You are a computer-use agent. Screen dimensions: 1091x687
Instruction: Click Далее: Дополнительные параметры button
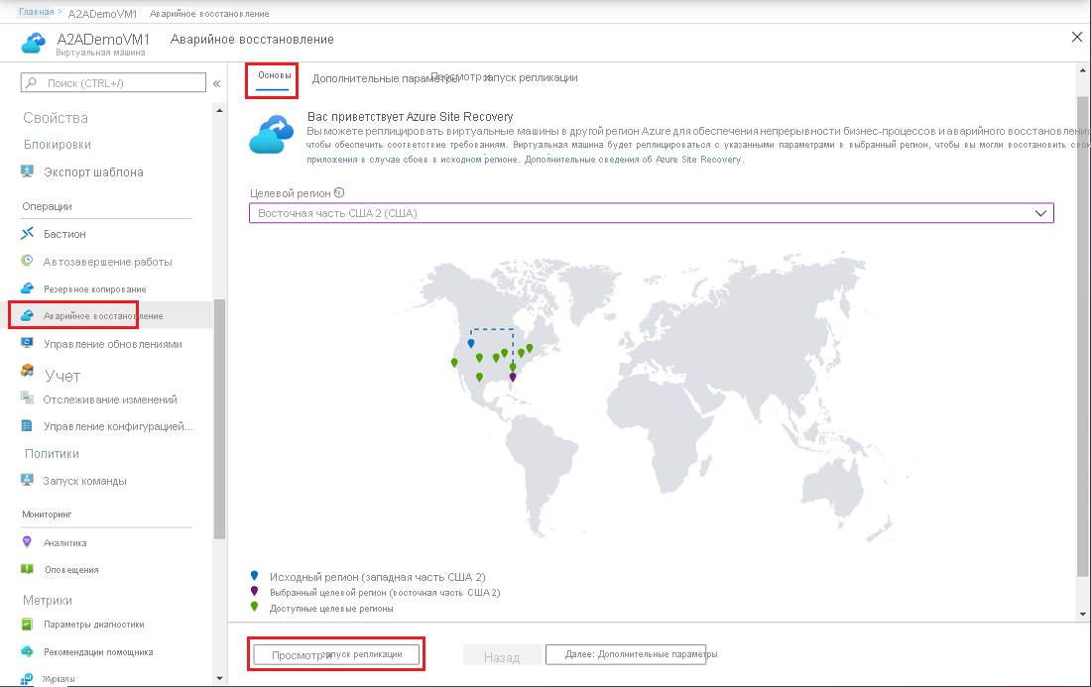(x=626, y=654)
